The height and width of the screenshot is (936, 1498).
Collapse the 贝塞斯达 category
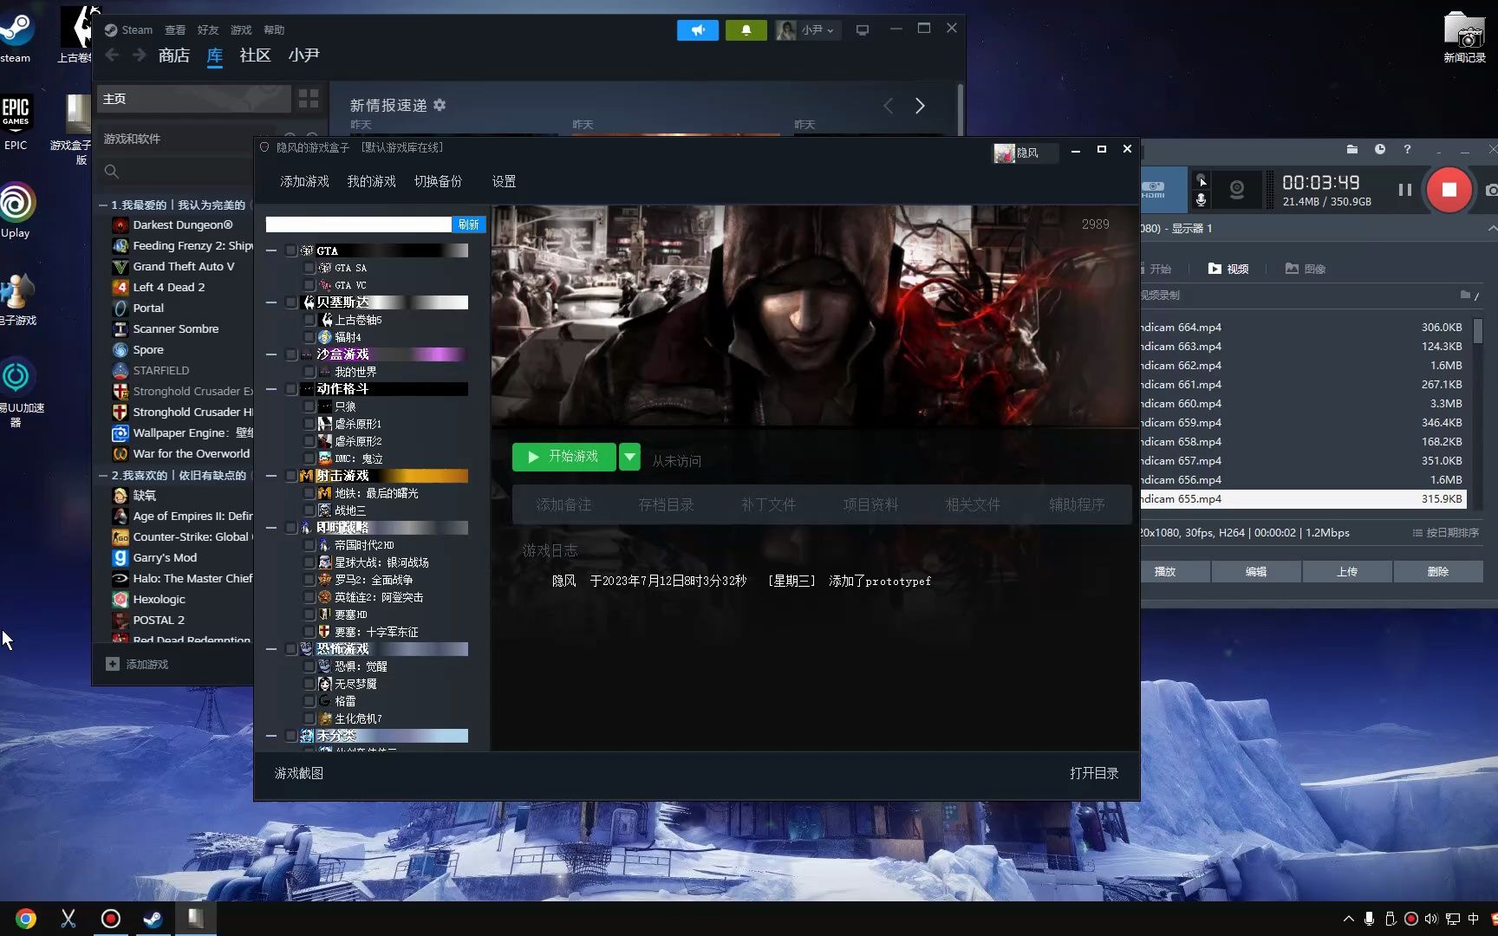(x=271, y=302)
